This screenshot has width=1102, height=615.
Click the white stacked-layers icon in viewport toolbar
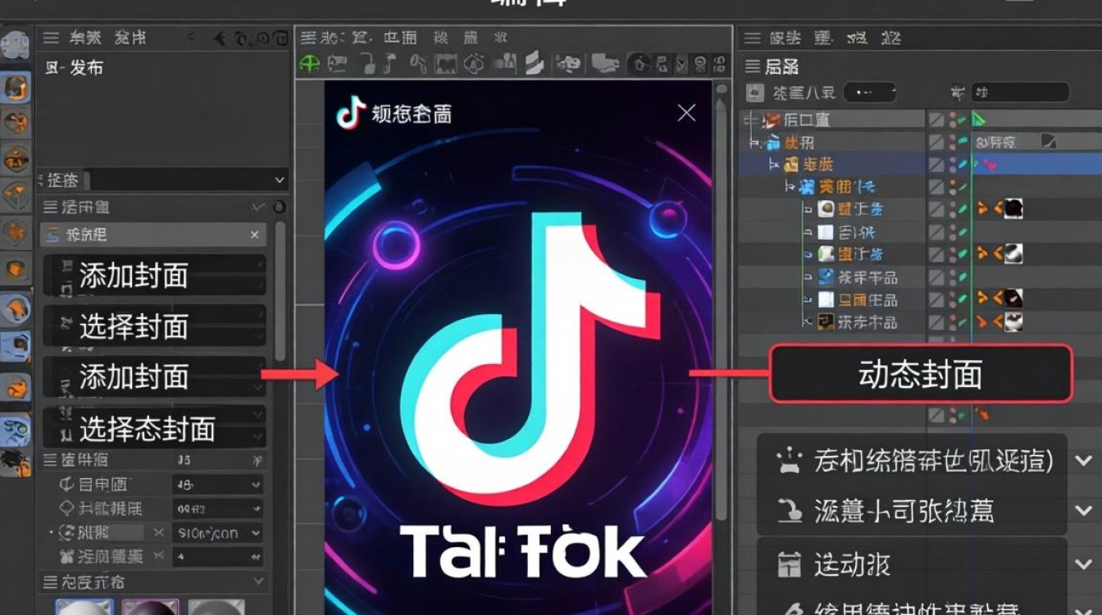[535, 62]
